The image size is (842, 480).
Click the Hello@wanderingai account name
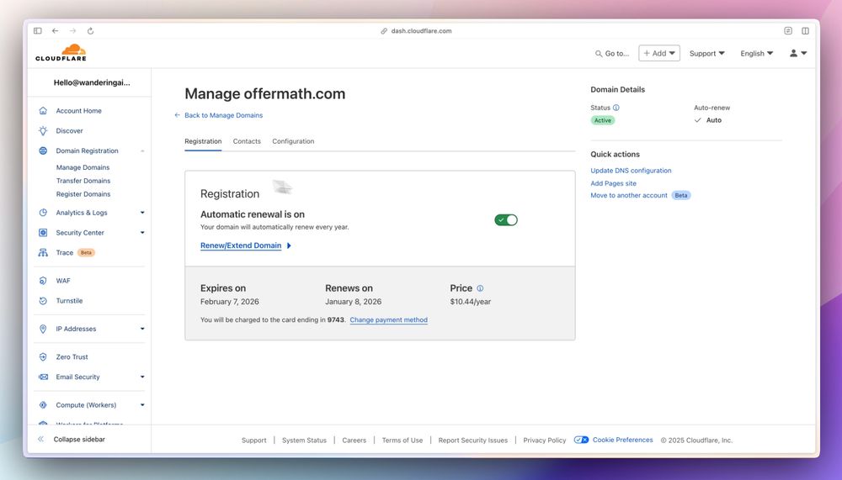(x=92, y=82)
